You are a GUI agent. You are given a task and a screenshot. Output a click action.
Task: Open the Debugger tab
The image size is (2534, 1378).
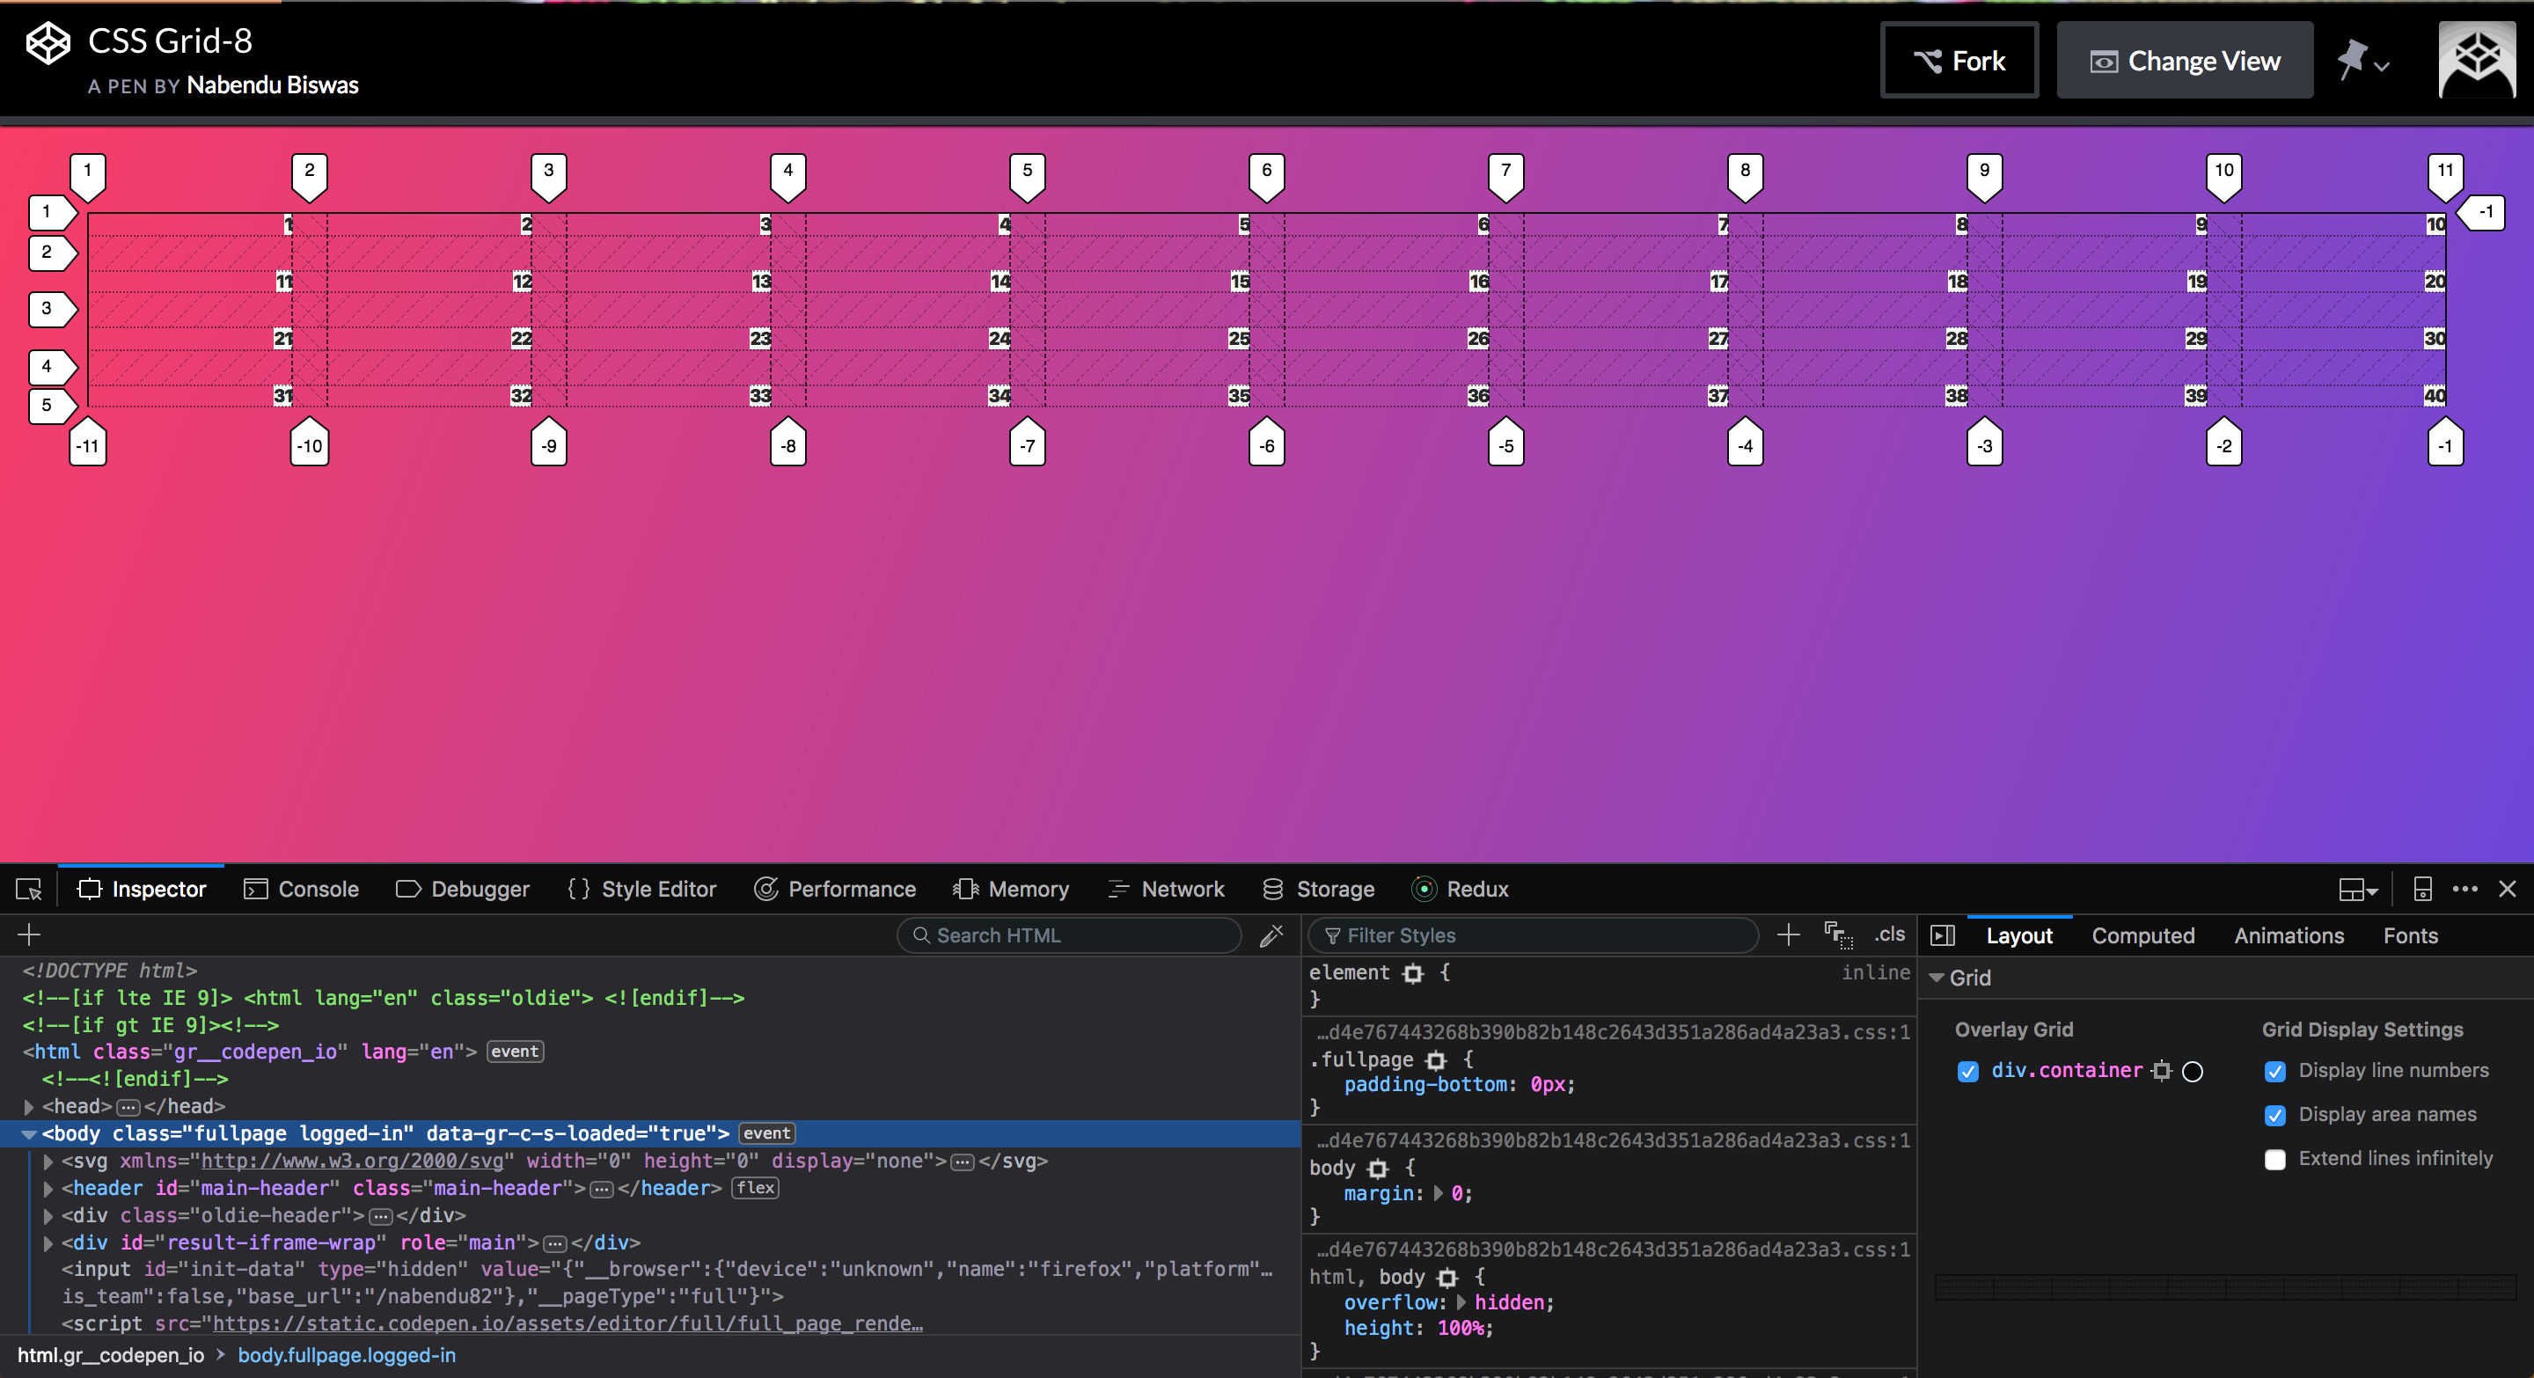tap(462, 889)
